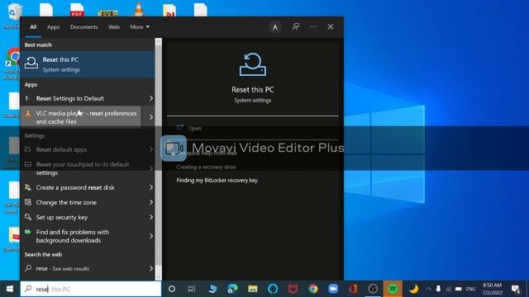Select Reset your touchpad to default setting

[81, 168]
